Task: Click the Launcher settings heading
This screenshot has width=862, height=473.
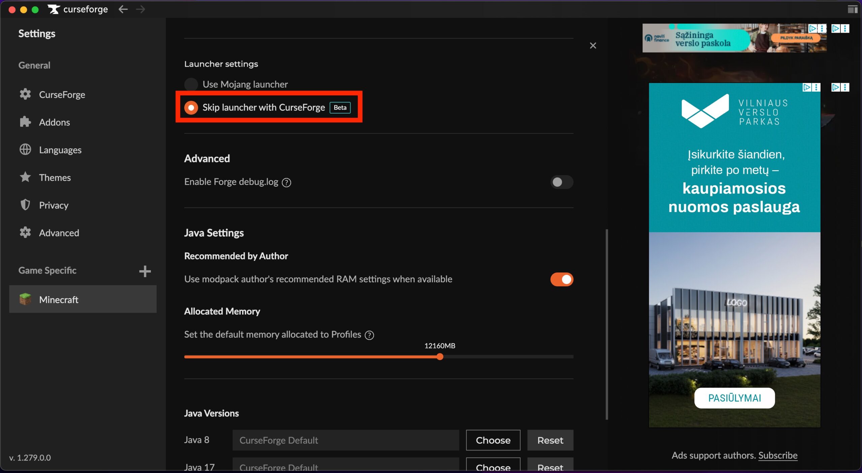Action: (x=221, y=64)
